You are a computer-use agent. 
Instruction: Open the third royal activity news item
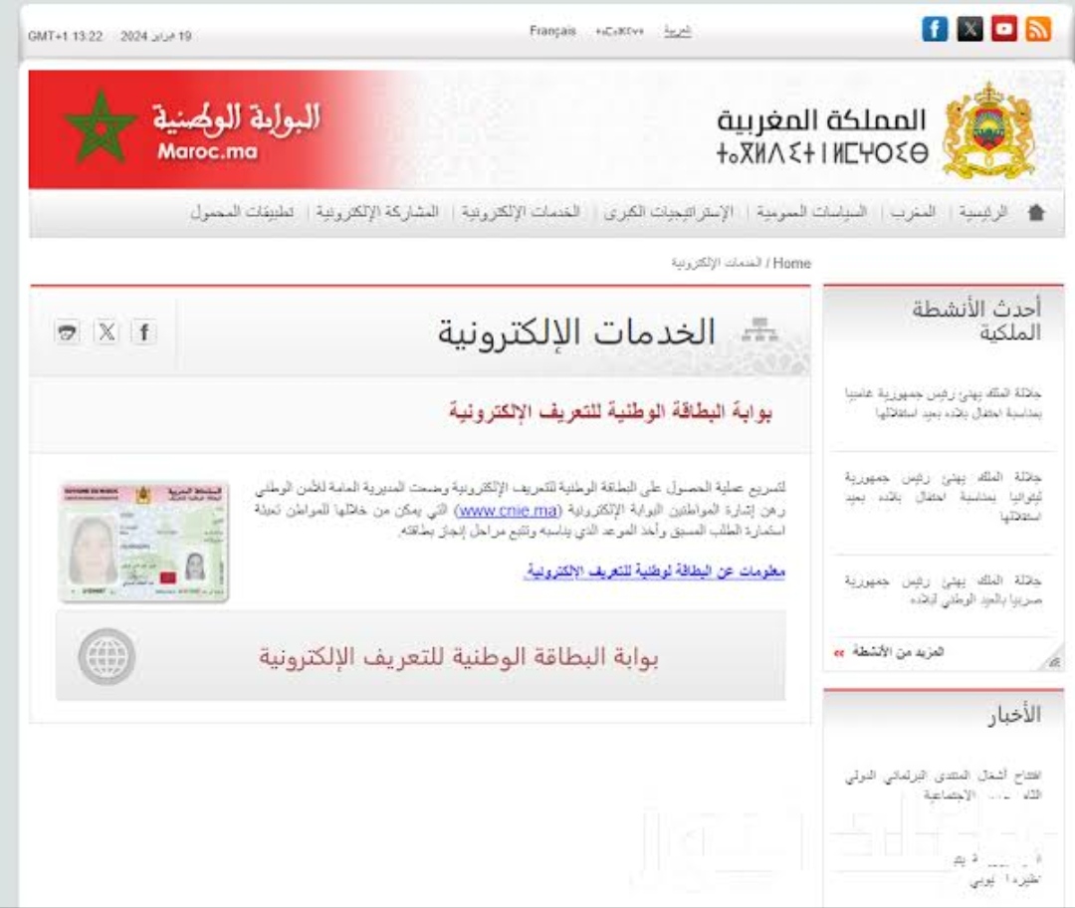point(943,589)
